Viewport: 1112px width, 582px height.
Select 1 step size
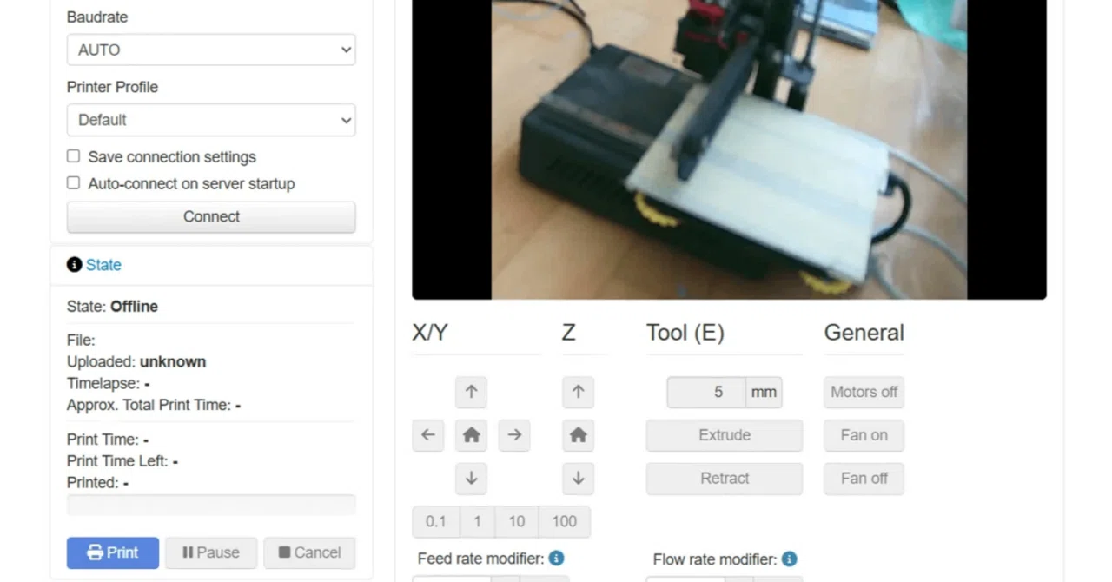tap(477, 521)
